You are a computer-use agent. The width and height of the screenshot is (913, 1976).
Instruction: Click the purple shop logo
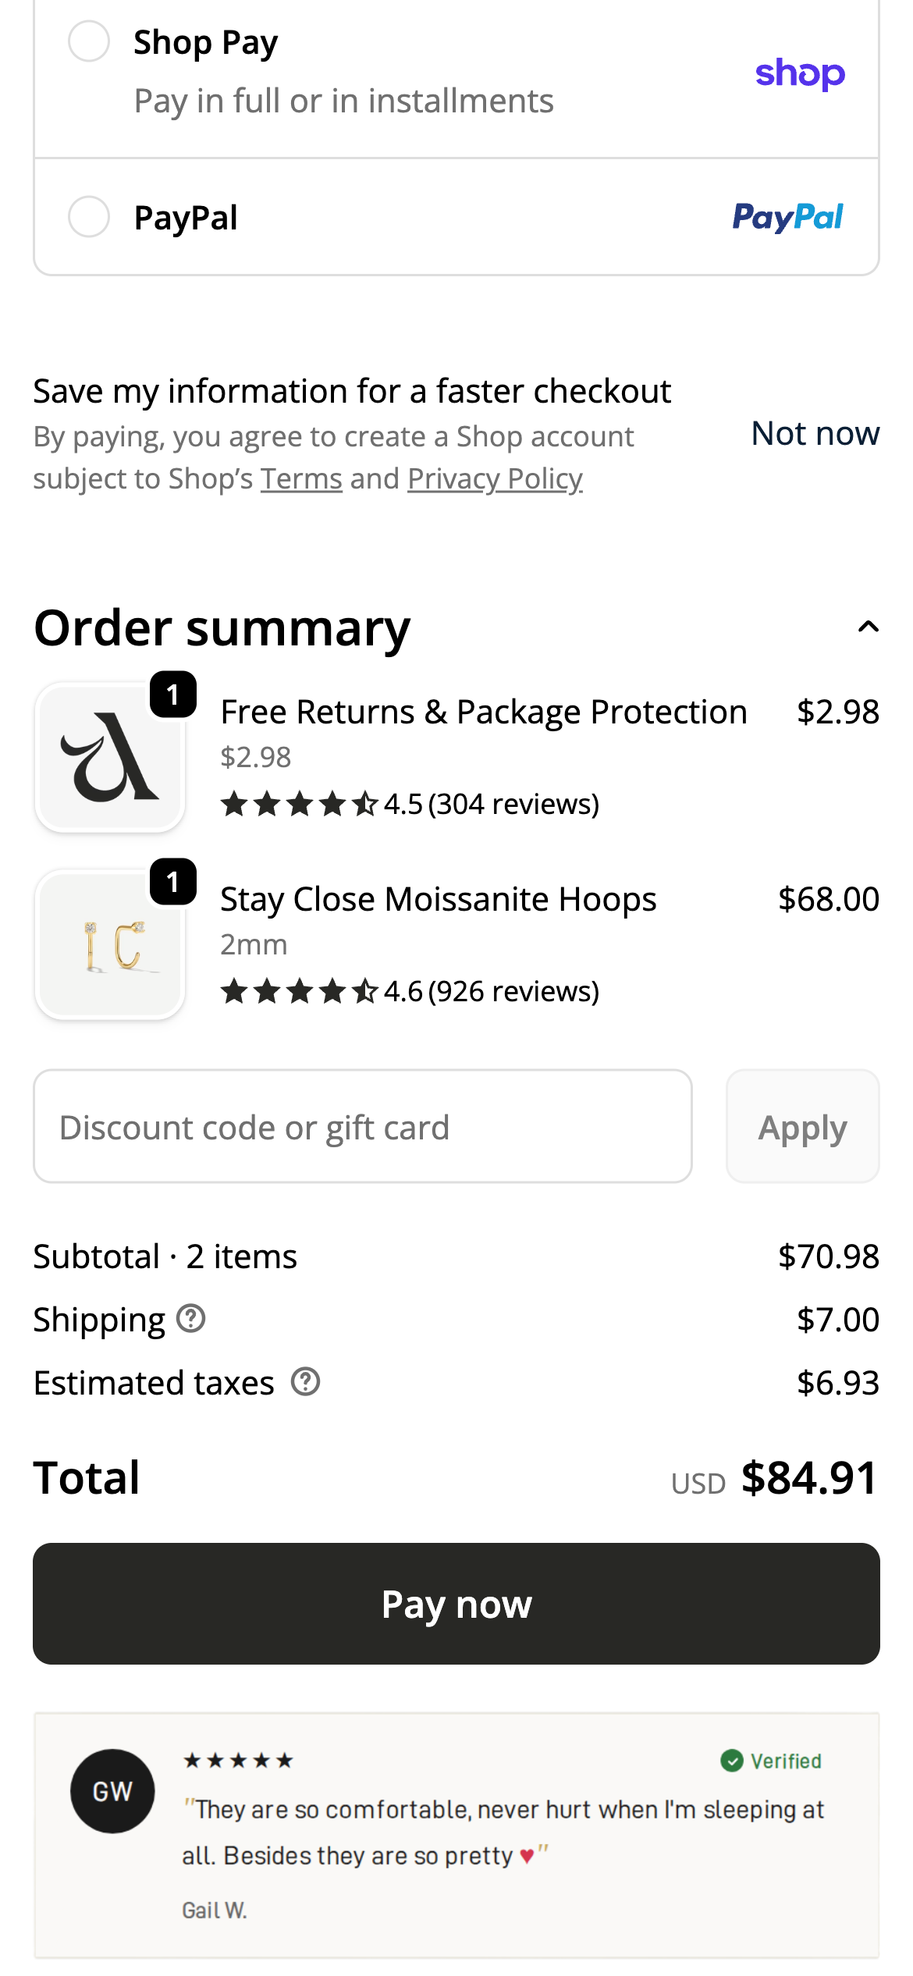[x=800, y=74]
